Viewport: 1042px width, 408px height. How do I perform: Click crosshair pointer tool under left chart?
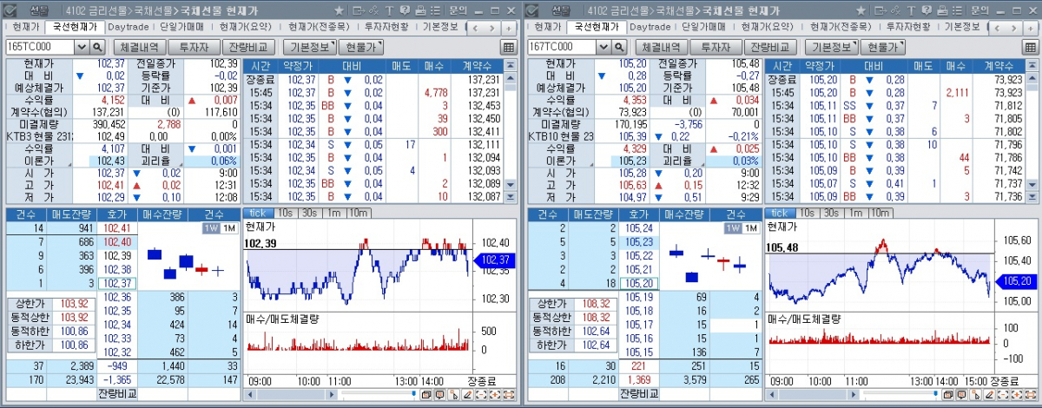click(x=453, y=394)
